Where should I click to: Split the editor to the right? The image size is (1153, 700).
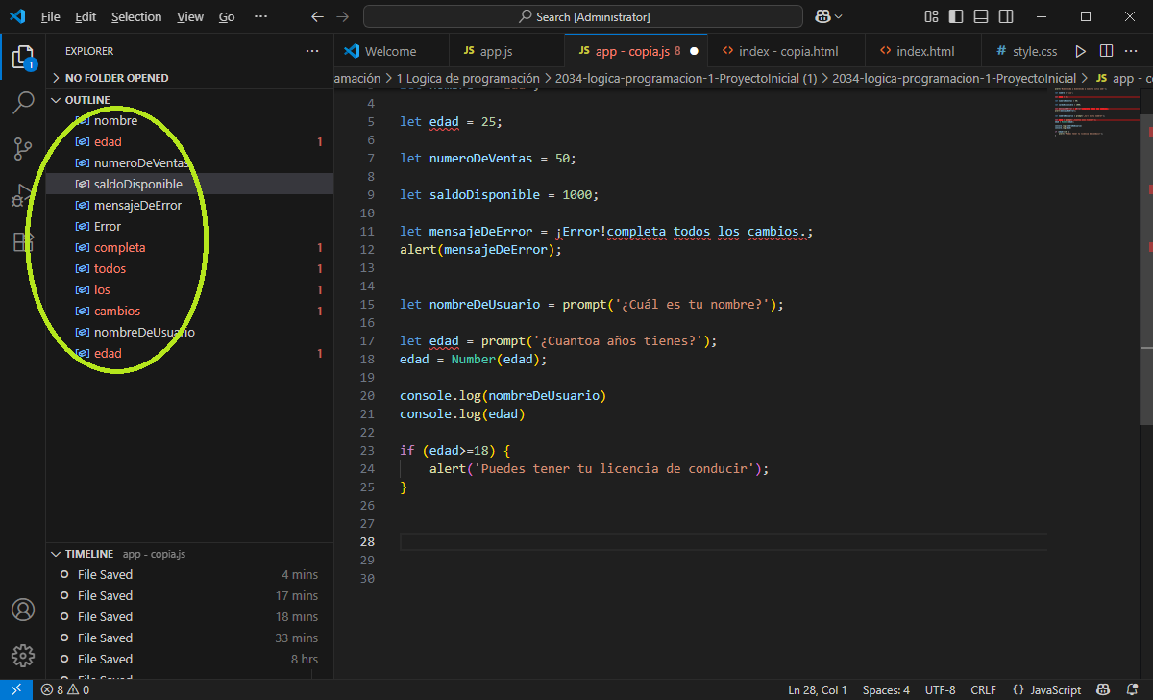pyautogui.click(x=1106, y=51)
